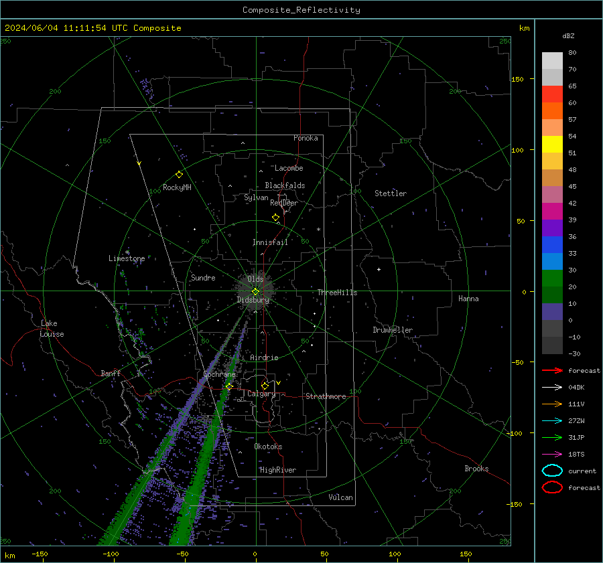The height and width of the screenshot is (563, 603).
Task: Click the RockyMH label
Action: (177, 187)
